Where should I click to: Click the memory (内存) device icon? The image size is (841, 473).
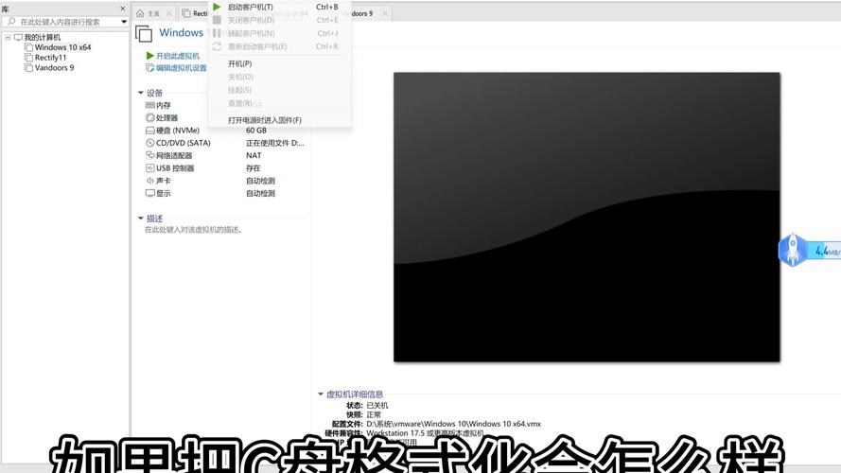[x=149, y=105]
